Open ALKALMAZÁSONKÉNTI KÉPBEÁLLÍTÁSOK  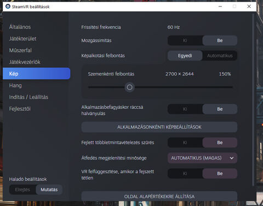pos(159,127)
